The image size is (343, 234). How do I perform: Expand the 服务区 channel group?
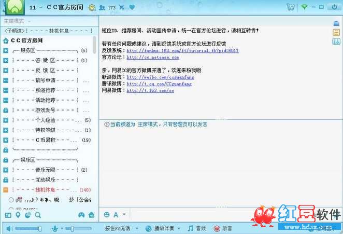click(x=6, y=51)
